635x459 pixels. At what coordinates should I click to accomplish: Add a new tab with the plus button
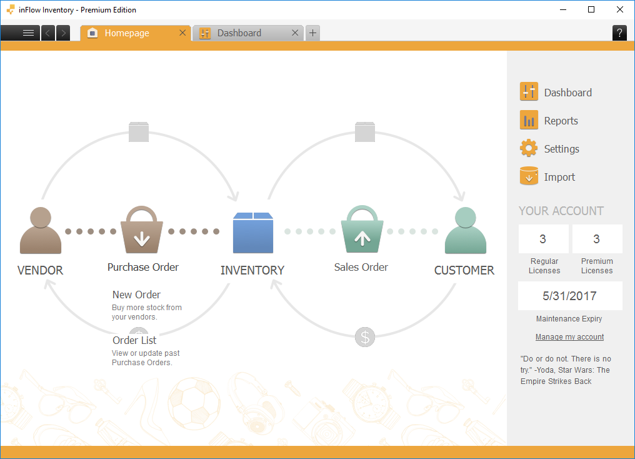click(x=312, y=33)
